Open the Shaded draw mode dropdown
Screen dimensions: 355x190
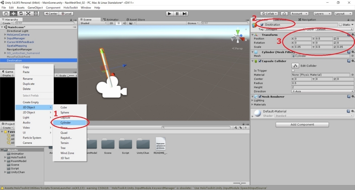(93, 23)
